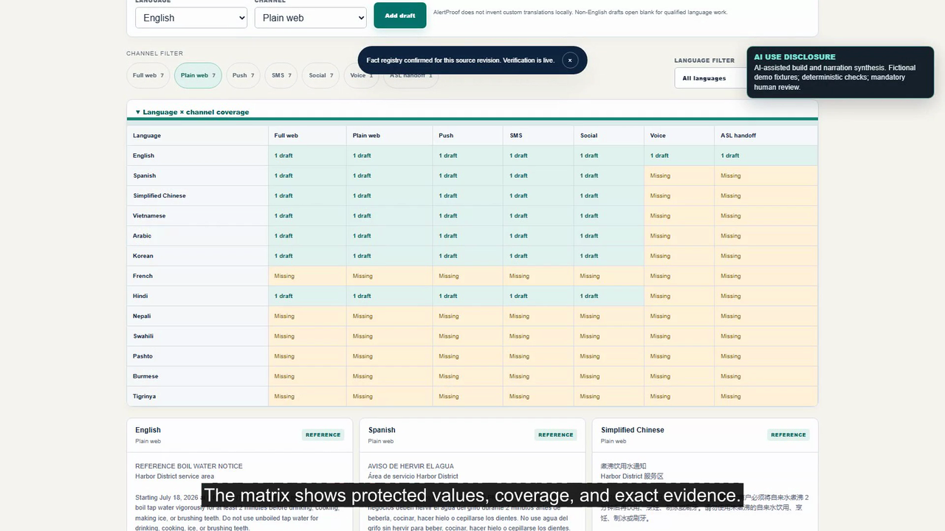Image resolution: width=945 pixels, height=531 pixels.
Task: Open the Language dropdown showing English
Action: 191,18
